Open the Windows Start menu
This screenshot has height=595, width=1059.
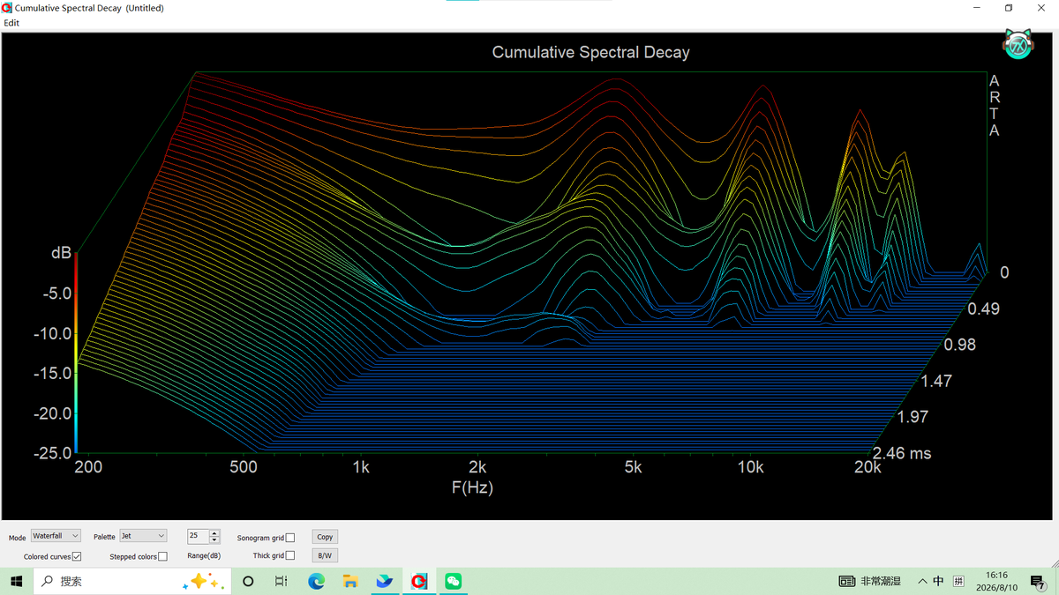tap(17, 582)
